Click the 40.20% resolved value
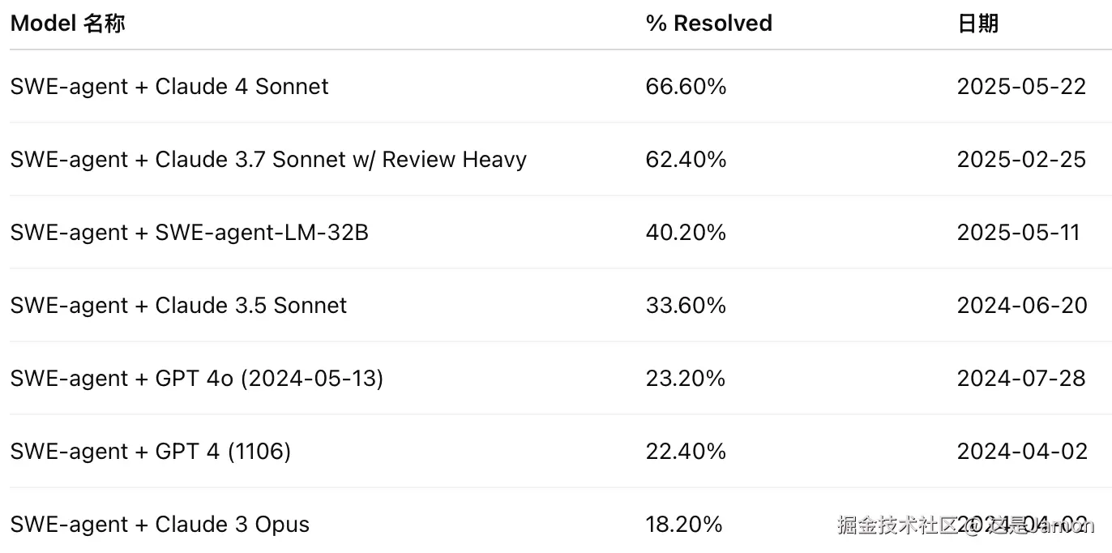 (x=686, y=233)
